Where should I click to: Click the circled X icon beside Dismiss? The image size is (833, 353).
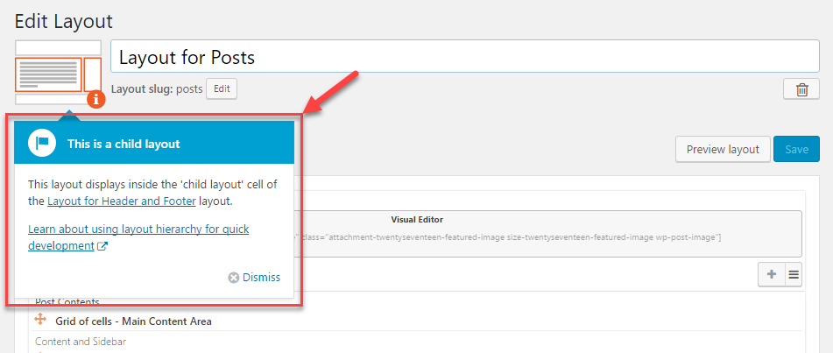[233, 278]
